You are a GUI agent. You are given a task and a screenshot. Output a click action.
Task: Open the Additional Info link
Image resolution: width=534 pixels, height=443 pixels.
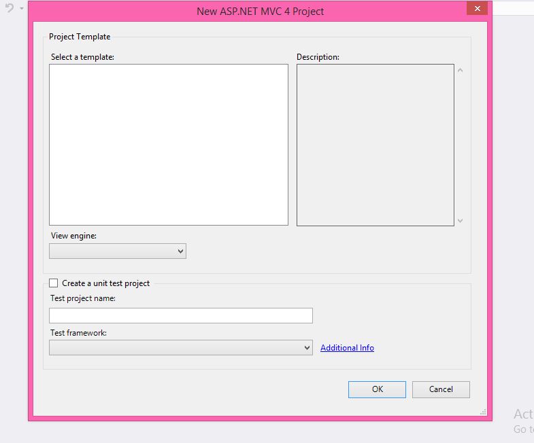[x=347, y=348]
